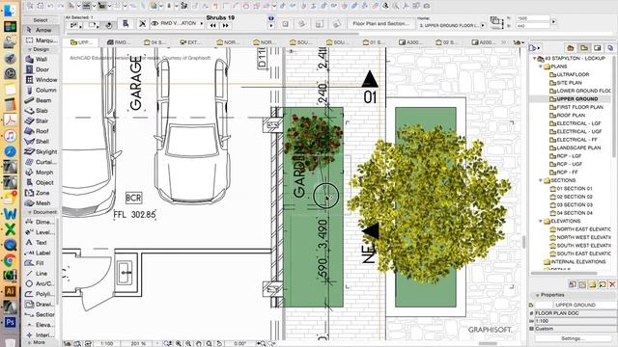The image size is (618, 347).
Task: Switch navigator to Project Map
Action: coord(571,48)
